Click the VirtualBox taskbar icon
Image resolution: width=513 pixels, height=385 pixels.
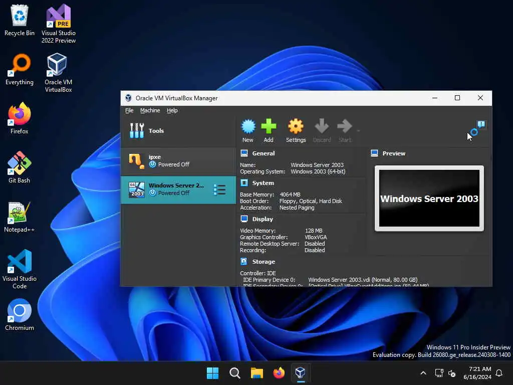(x=301, y=373)
